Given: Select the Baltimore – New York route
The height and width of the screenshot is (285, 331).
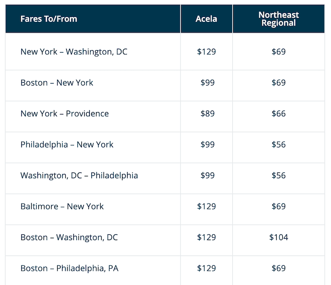Looking at the screenshot, I should [62, 206].
